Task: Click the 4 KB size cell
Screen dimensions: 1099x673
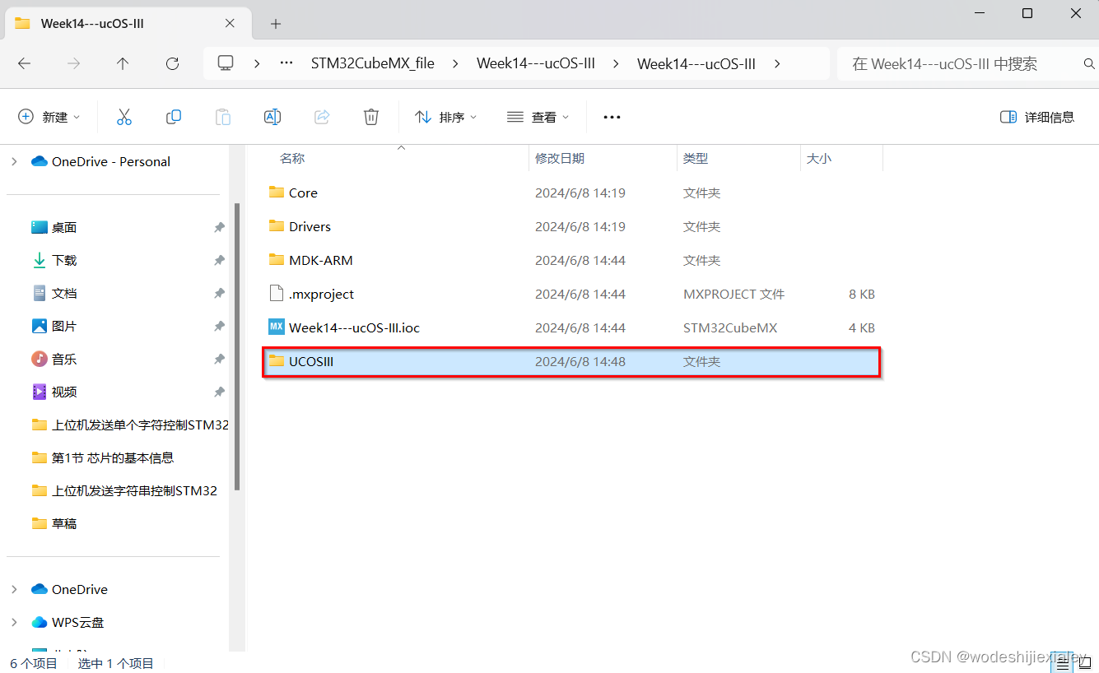Action: [861, 327]
